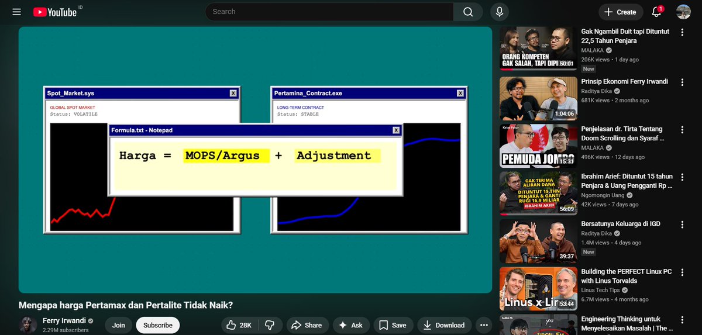This screenshot has height=335, width=702.
Task: Open thumbnail for Building the PERFECT Linux PC
Action: (x=538, y=289)
